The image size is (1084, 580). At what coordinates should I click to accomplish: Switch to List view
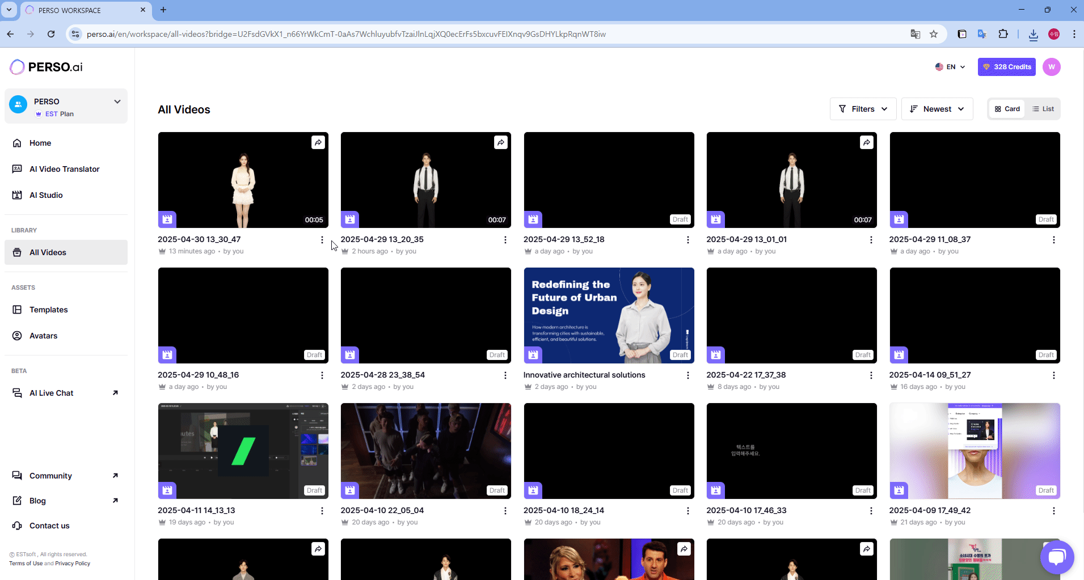(1043, 109)
